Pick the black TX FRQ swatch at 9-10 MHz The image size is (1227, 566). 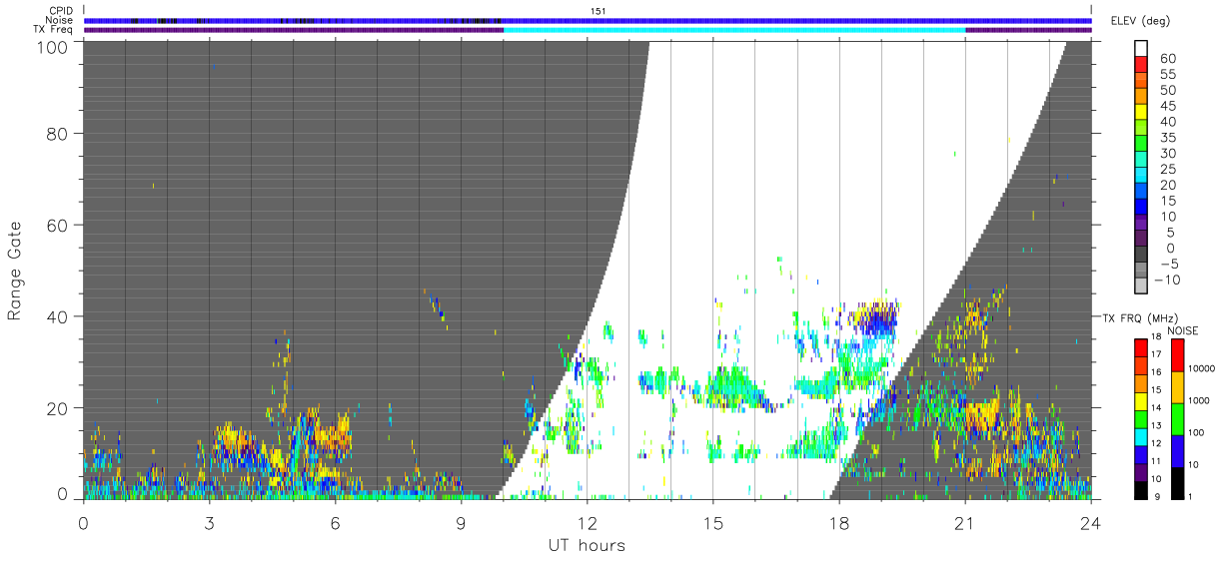(x=1142, y=491)
